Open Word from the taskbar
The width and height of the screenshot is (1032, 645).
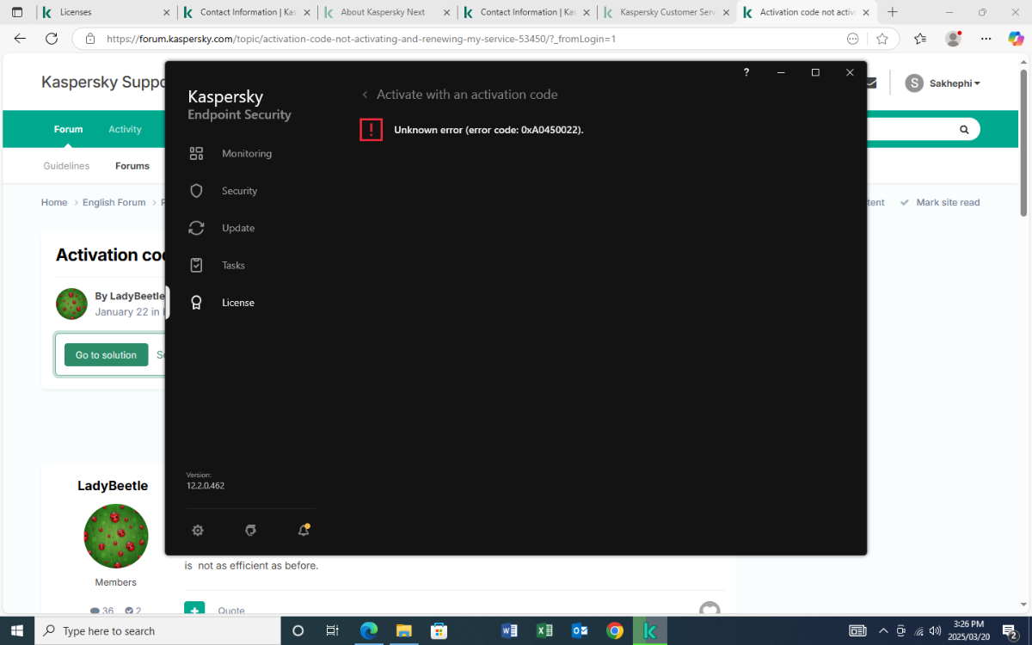[x=509, y=630]
